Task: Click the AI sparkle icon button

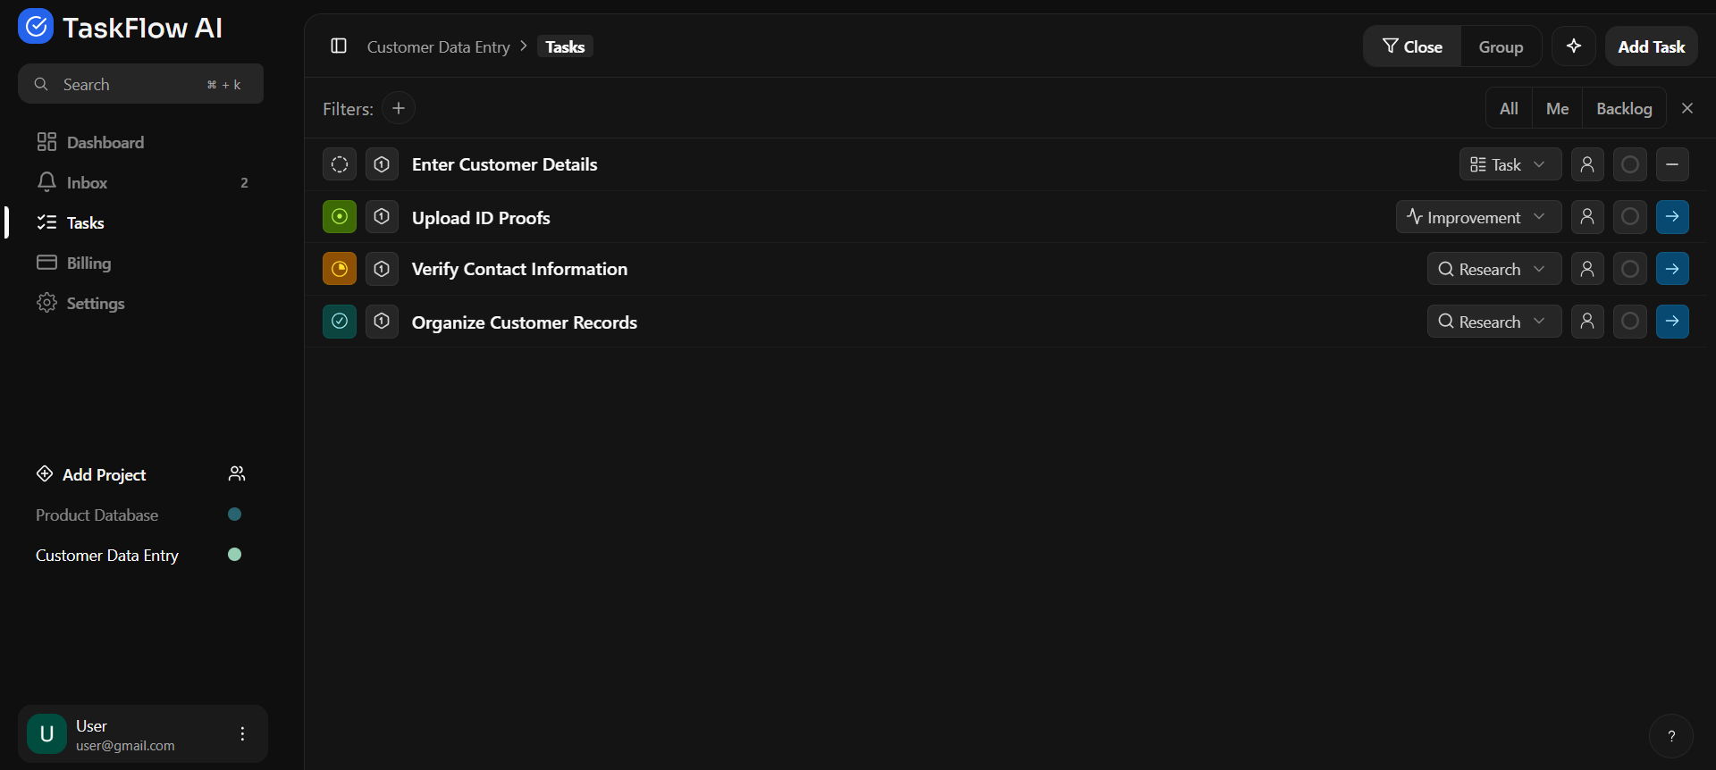Action: [x=1574, y=46]
